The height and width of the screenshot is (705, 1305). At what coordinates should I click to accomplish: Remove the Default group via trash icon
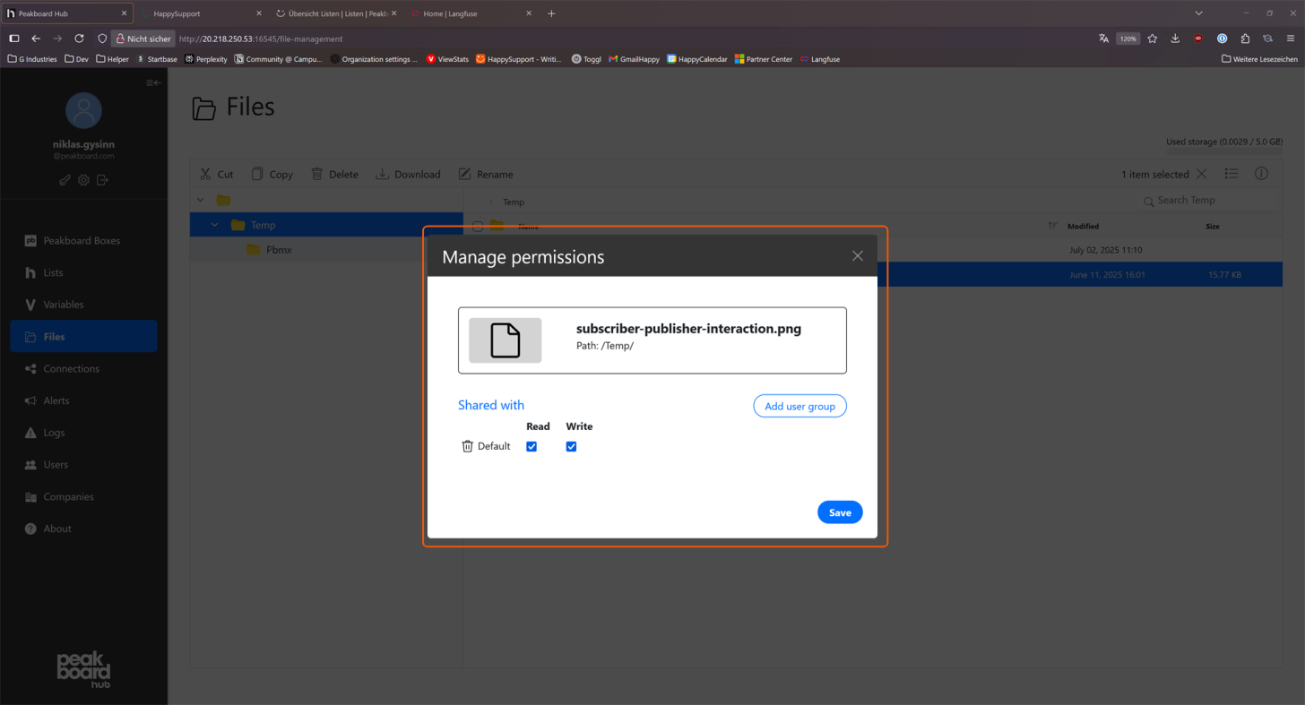coord(467,445)
